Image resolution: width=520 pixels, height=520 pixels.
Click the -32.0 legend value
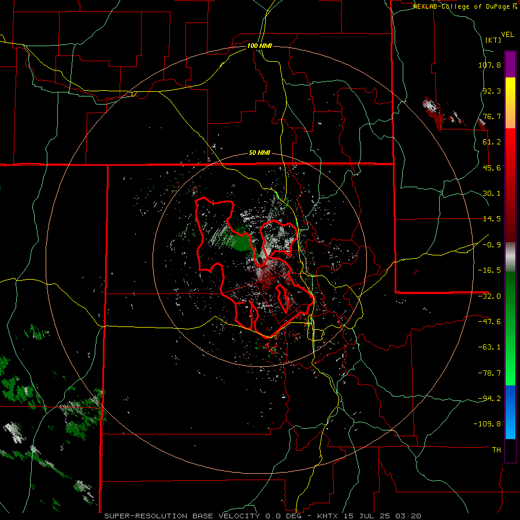point(489,296)
